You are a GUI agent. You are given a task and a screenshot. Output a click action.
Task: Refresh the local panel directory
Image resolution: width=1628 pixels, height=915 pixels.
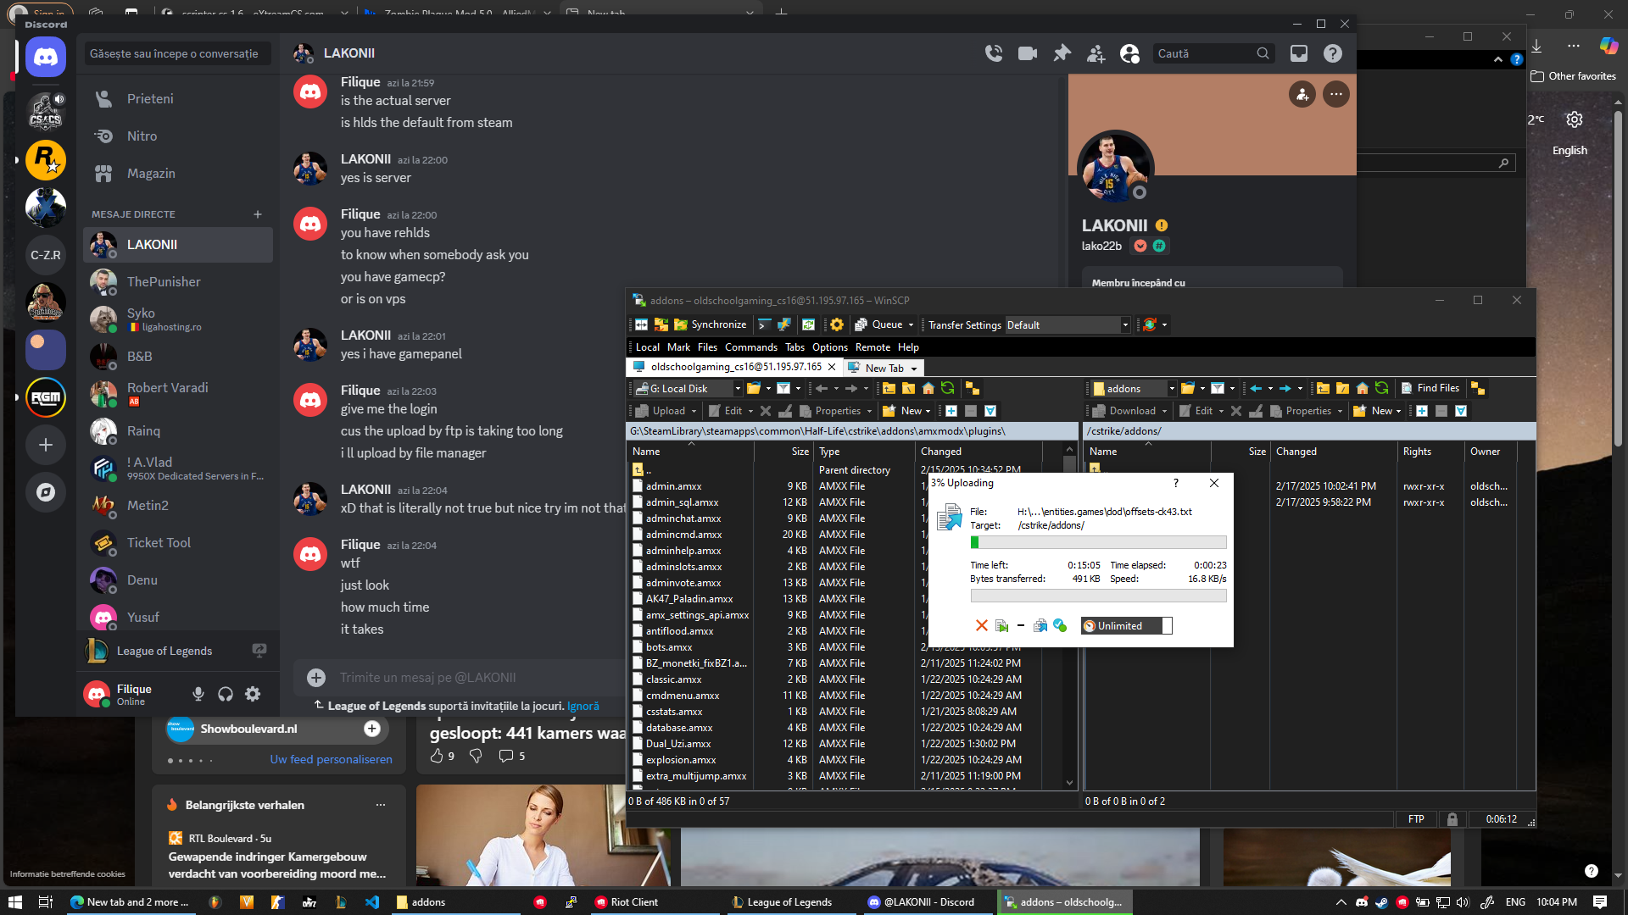948,389
